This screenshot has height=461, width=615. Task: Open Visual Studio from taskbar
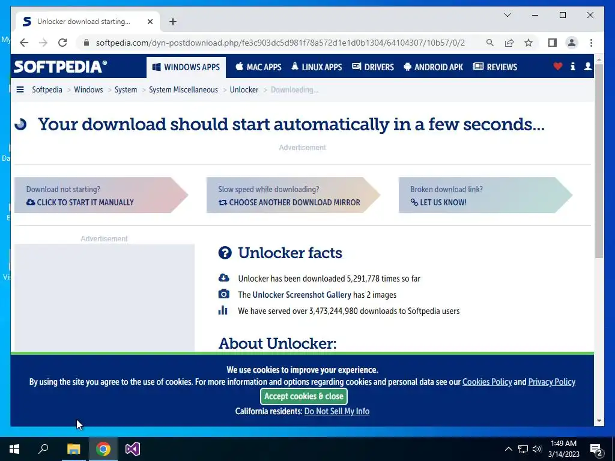click(x=133, y=449)
